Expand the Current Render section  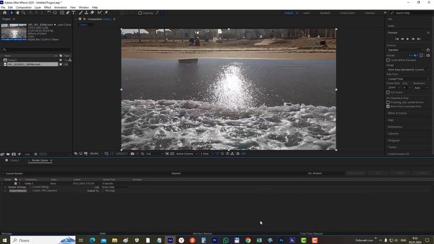[3, 174]
